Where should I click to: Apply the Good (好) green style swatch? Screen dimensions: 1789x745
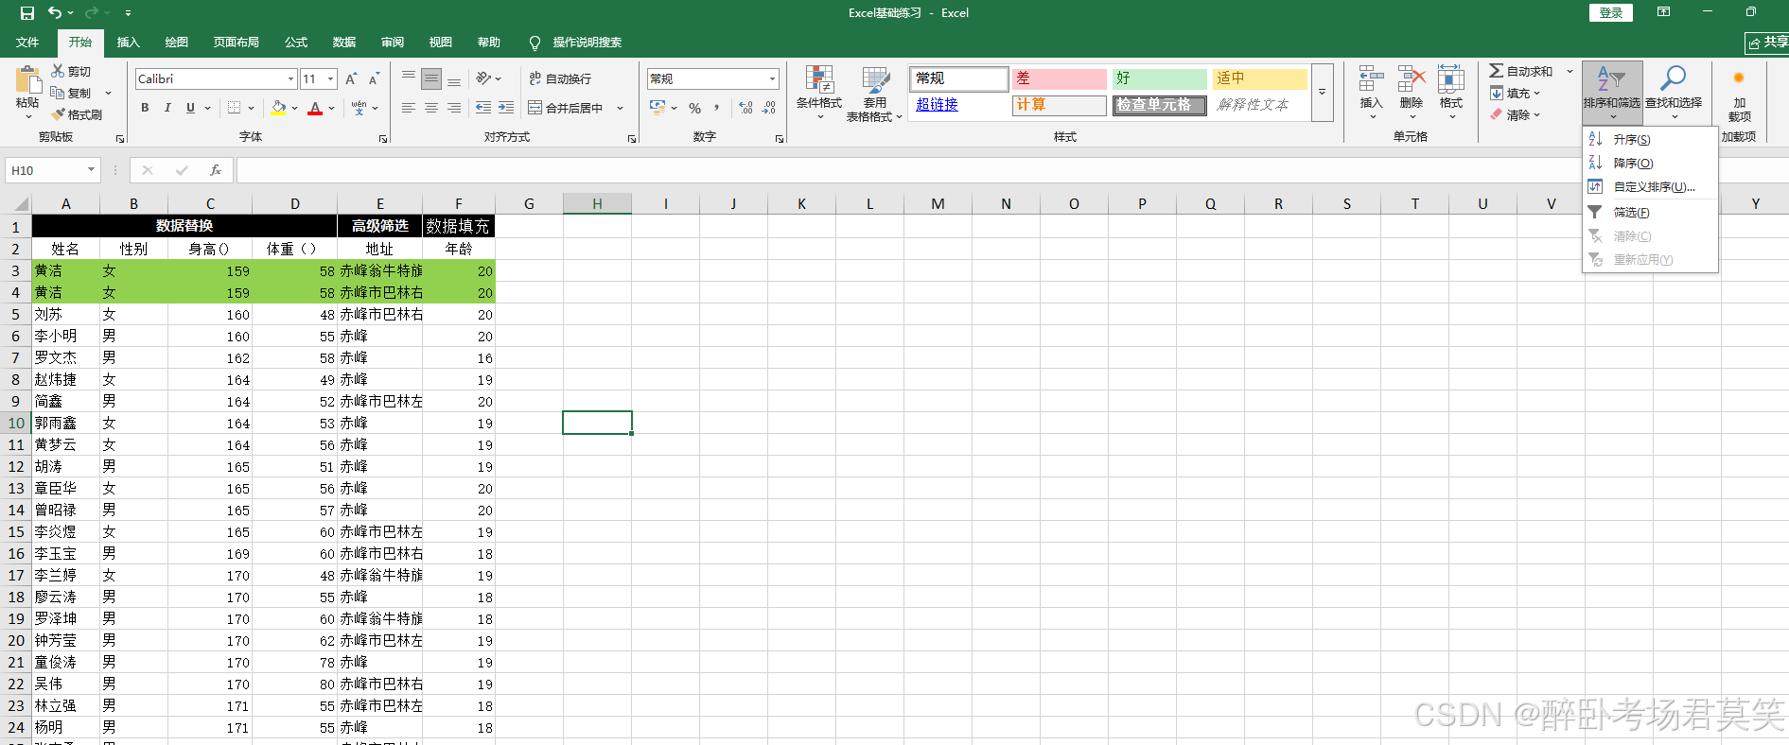[x=1160, y=78]
